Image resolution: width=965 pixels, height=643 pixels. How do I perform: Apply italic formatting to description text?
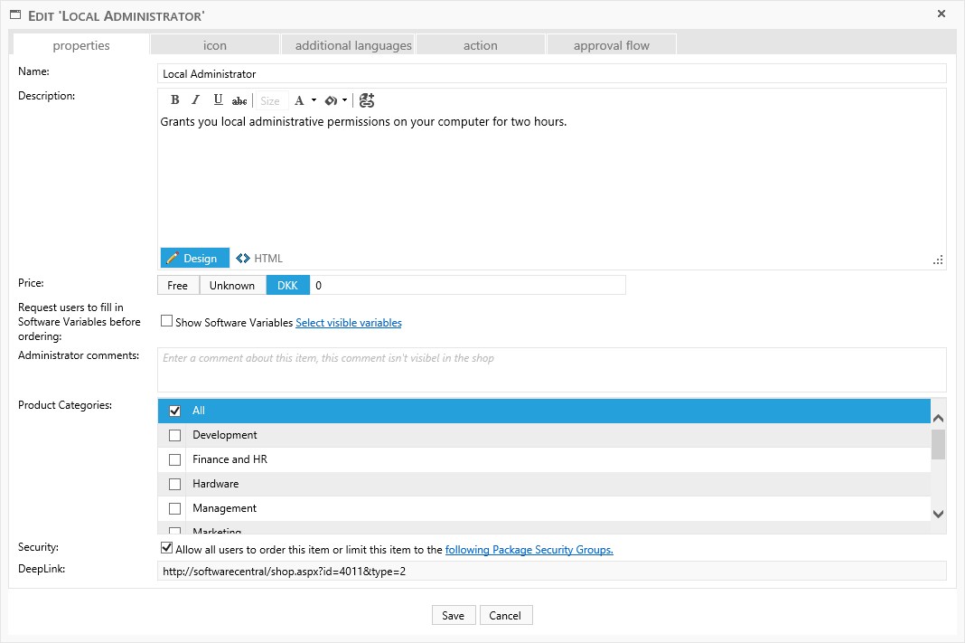195,100
